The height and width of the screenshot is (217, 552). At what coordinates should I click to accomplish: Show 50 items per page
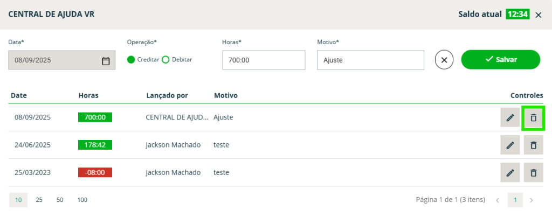pyautogui.click(x=60, y=200)
